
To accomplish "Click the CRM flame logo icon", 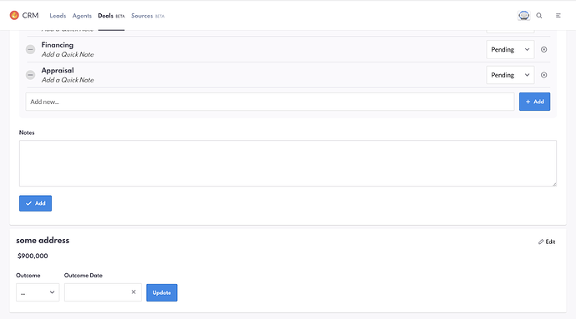I will (x=14, y=15).
